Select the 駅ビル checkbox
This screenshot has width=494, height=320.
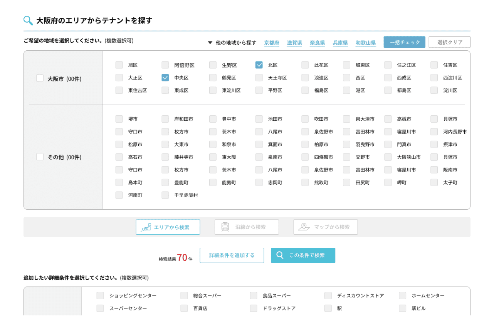[403, 308]
